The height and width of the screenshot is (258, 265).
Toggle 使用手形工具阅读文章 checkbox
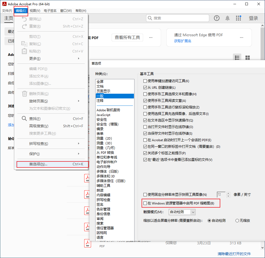coord(145,101)
